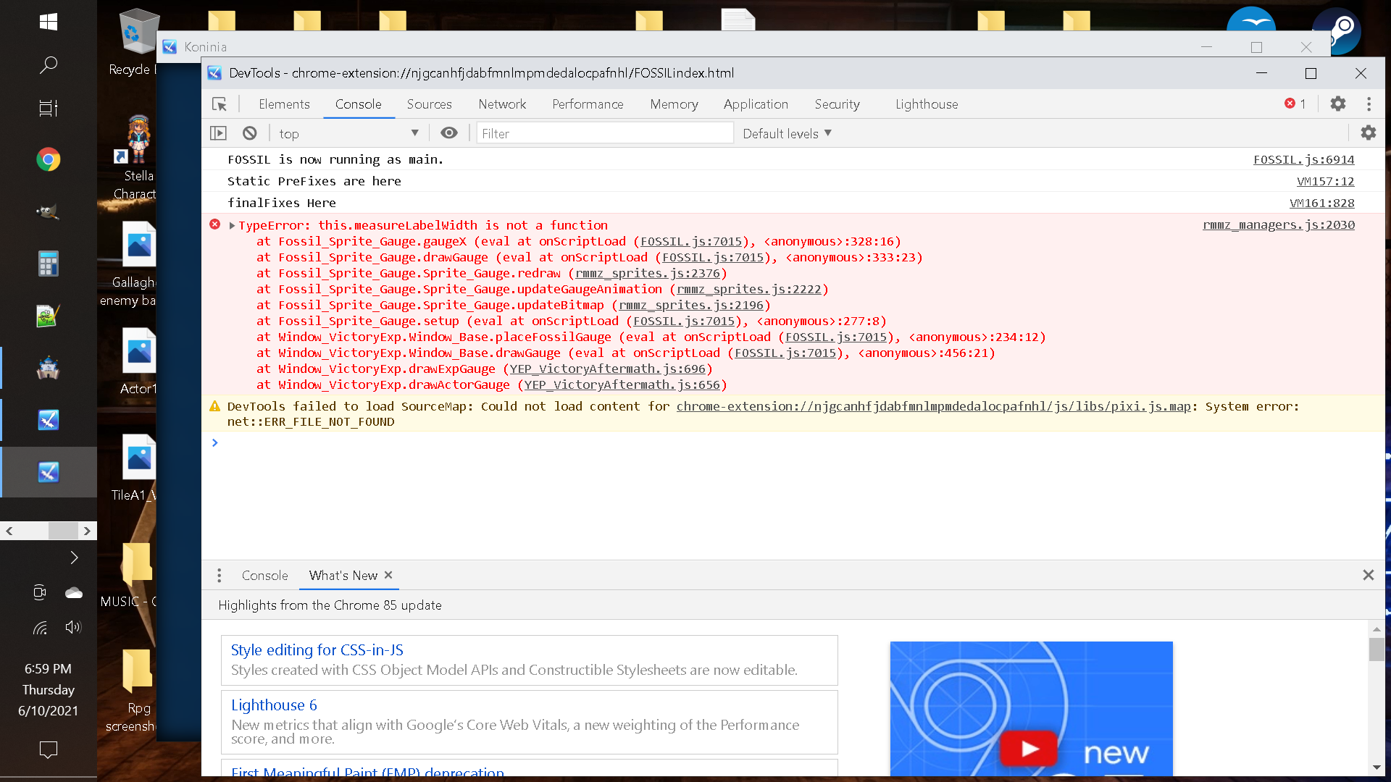Select the Actor1 image file on desktop
The image size is (1391, 782).
tap(138, 361)
